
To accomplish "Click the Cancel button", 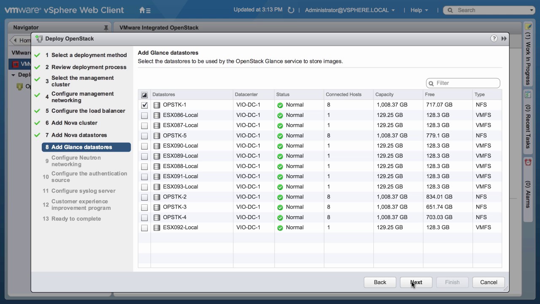I will point(489,282).
